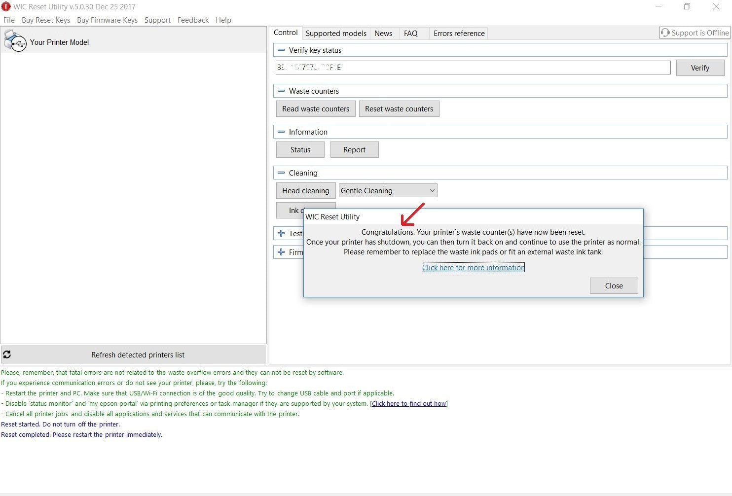The height and width of the screenshot is (496, 732).
Task: Open the Buy Reset Keys menu
Action: click(46, 20)
